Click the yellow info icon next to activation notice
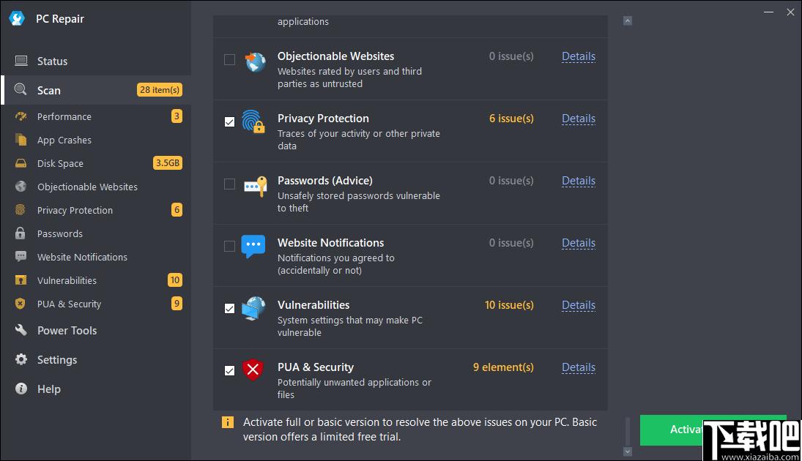Image resolution: width=802 pixels, height=461 pixels. pyautogui.click(x=228, y=422)
